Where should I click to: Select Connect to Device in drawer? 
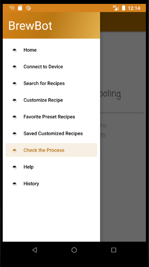tap(51, 67)
